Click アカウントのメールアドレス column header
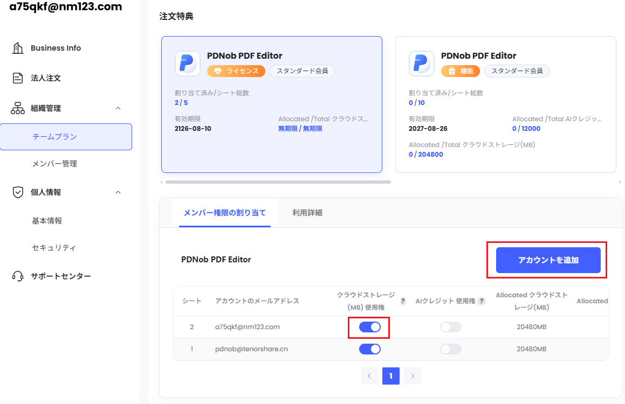625x404 pixels. coord(257,301)
